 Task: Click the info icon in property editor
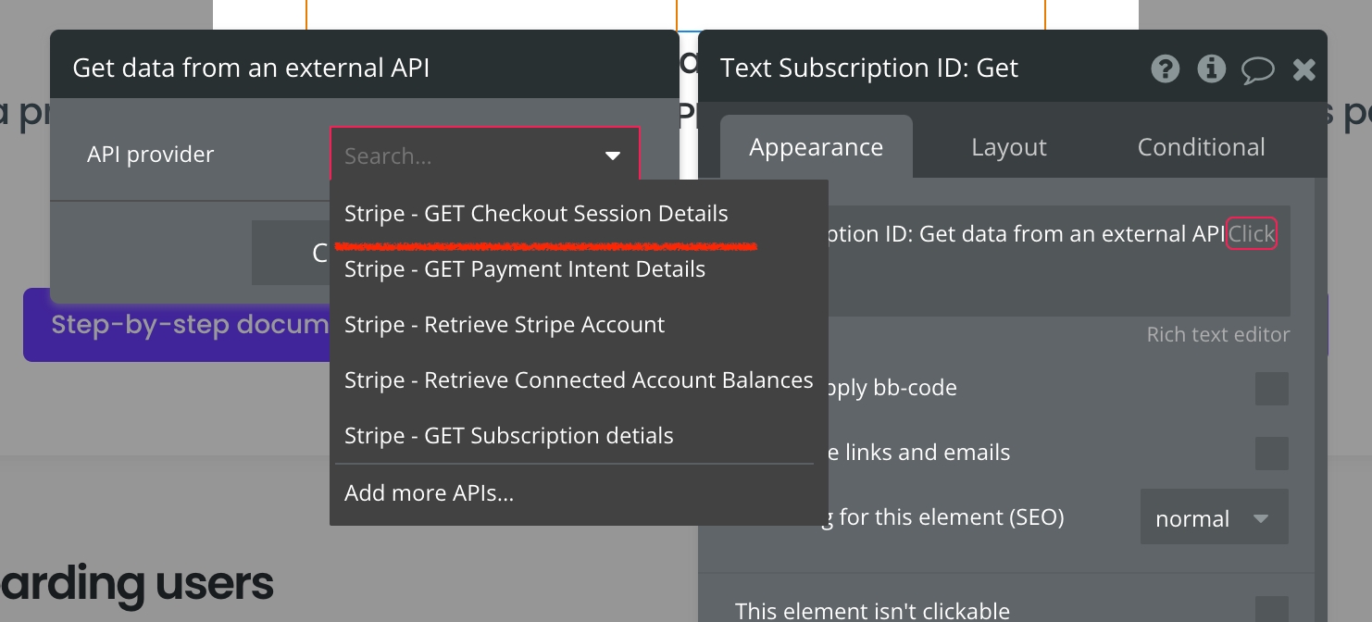(x=1211, y=68)
